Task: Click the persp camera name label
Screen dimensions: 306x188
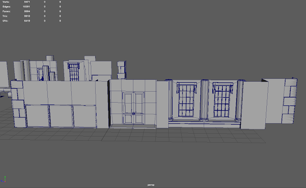Action: pos(151,185)
